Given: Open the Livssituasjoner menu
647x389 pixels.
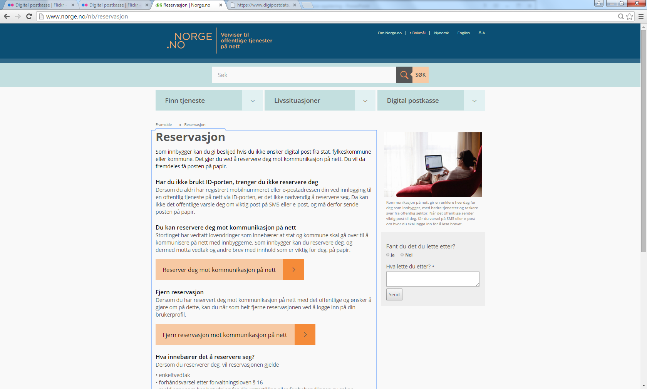Looking at the screenshot, I should [x=309, y=101].
